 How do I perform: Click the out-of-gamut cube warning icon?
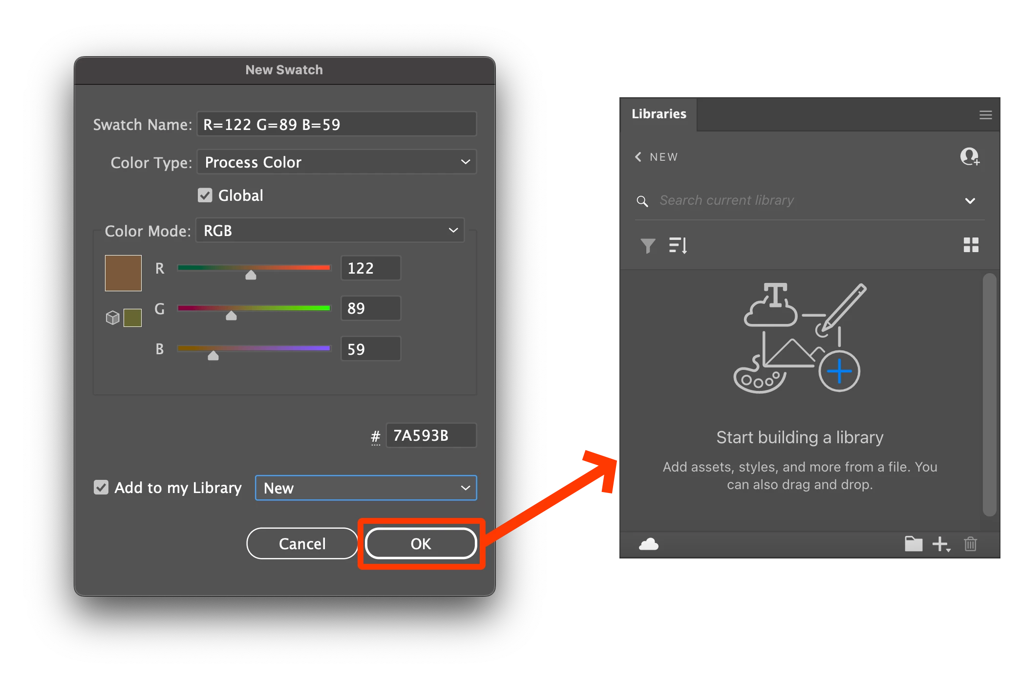coord(113,318)
